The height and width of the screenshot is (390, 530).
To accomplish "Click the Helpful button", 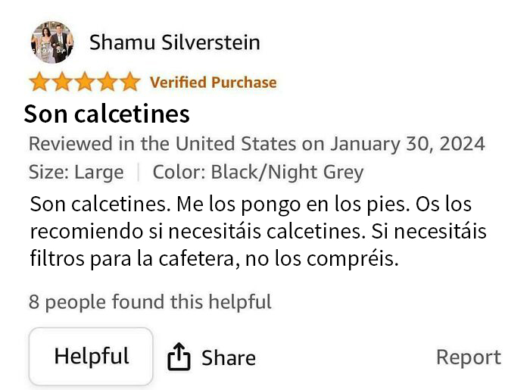I will [91, 356].
